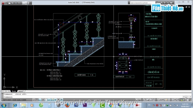193x108 pixels.
Task: Click the Open file icon
Action: click(x=13, y=3)
